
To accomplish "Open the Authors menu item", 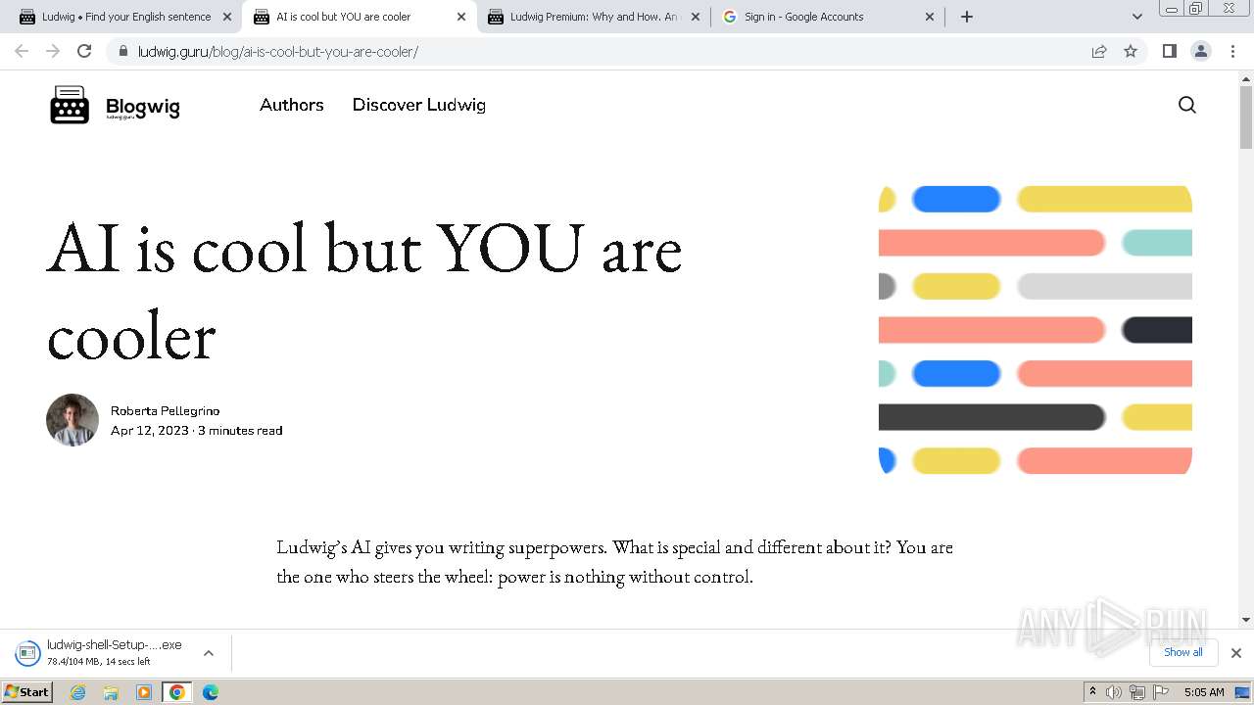I will tap(292, 105).
